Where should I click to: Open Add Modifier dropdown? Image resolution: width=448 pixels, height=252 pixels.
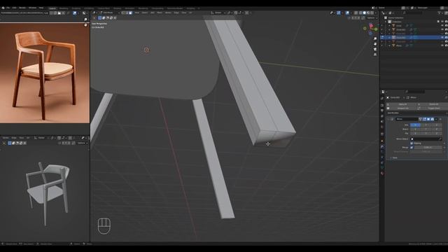pyautogui.click(x=417, y=113)
